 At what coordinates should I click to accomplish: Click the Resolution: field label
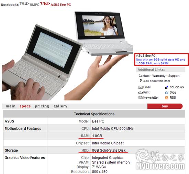(x=80, y=172)
